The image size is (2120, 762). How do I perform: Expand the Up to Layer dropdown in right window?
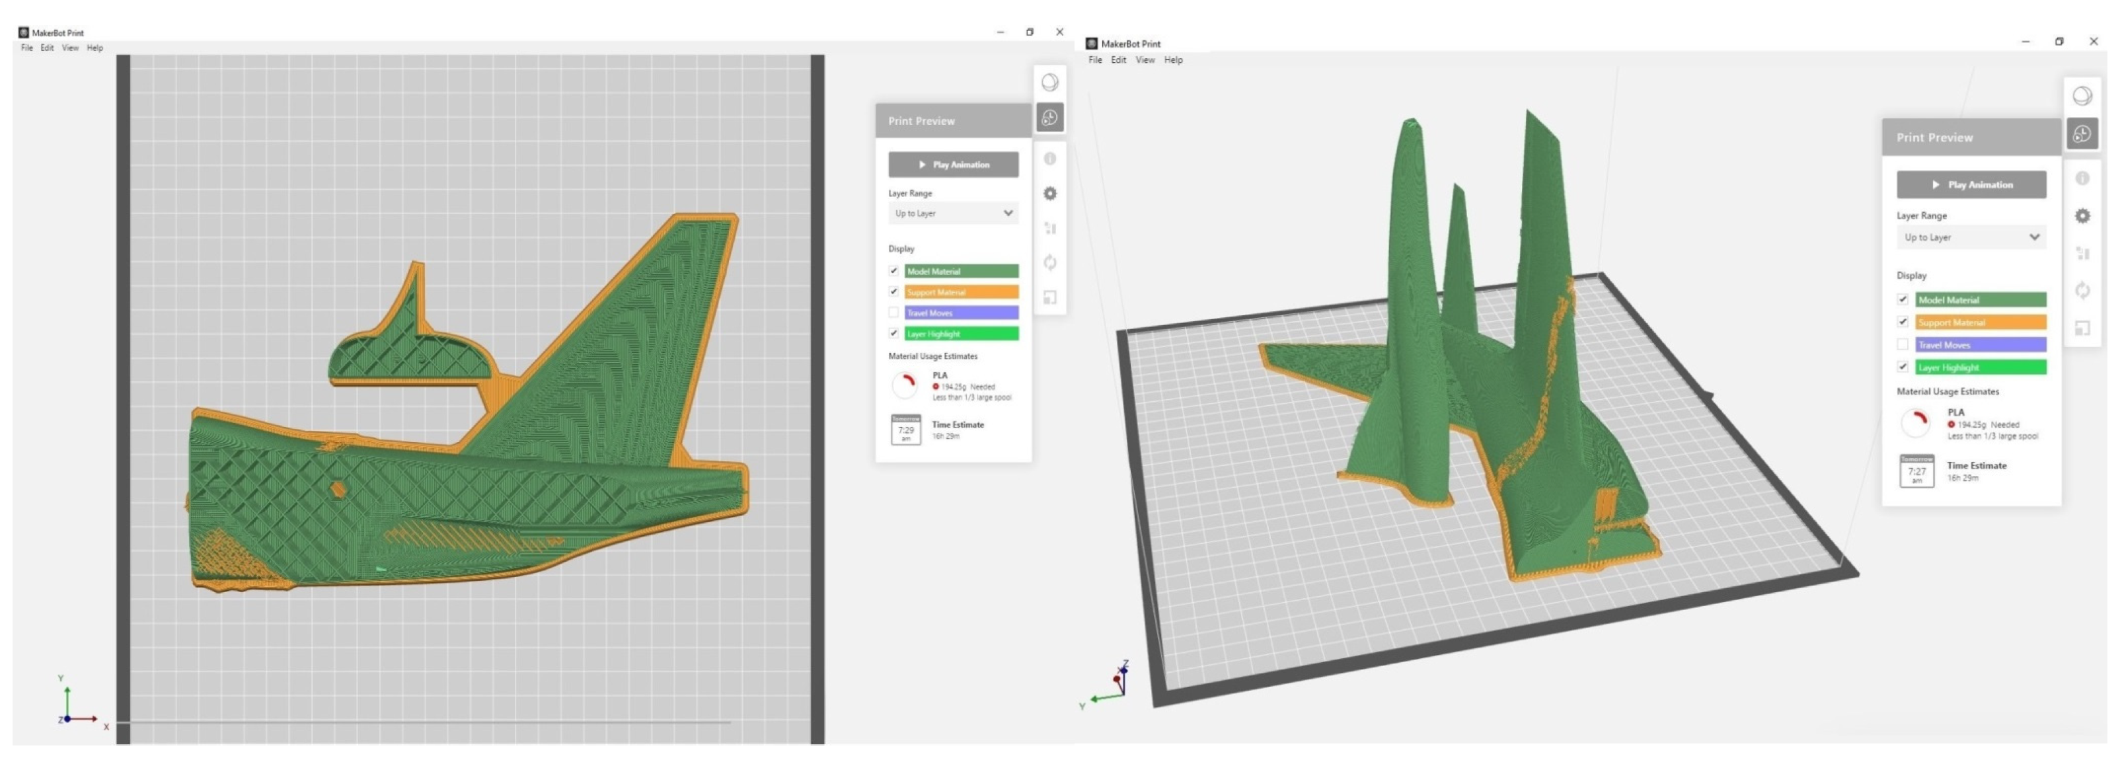1971,237
